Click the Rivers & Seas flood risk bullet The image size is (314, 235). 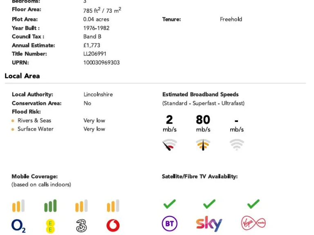click(13, 121)
